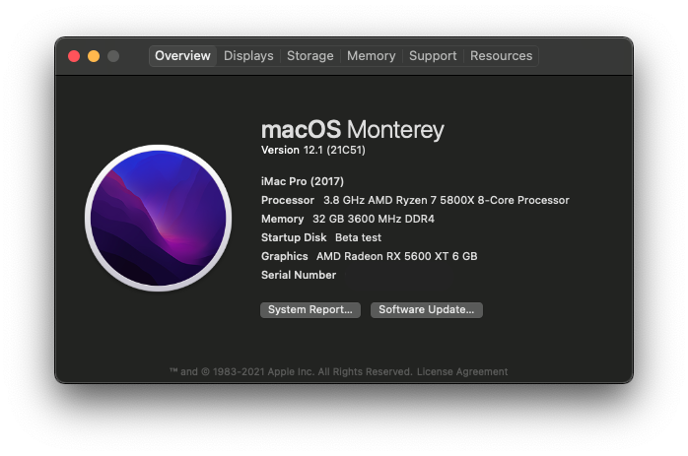This screenshot has width=688, height=456.
Task: Minimize window with the yellow button
Action: click(x=94, y=56)
